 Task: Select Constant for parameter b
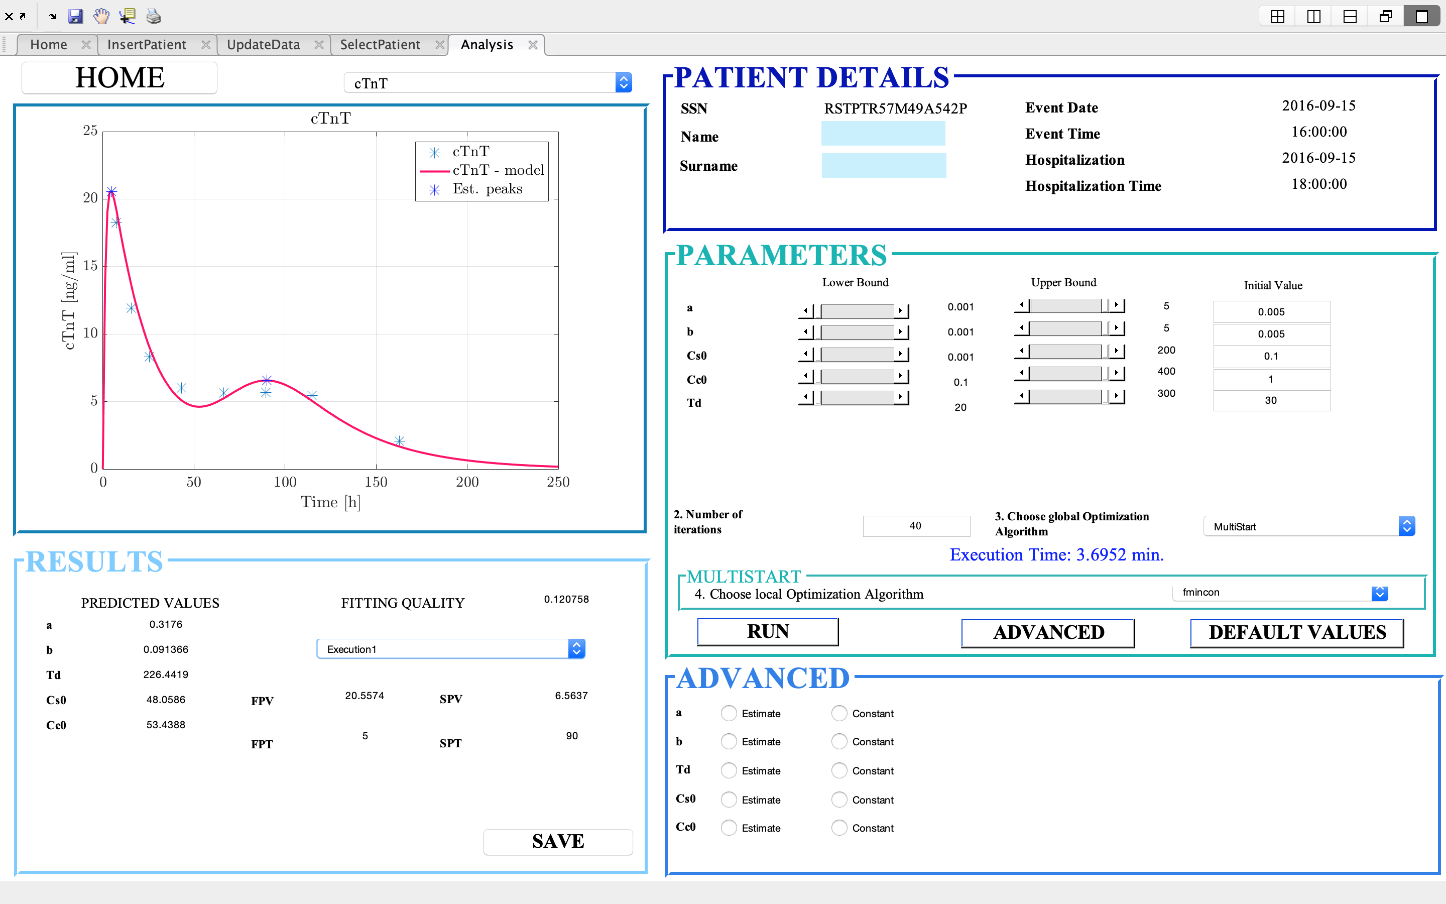[x=839, y=741]
